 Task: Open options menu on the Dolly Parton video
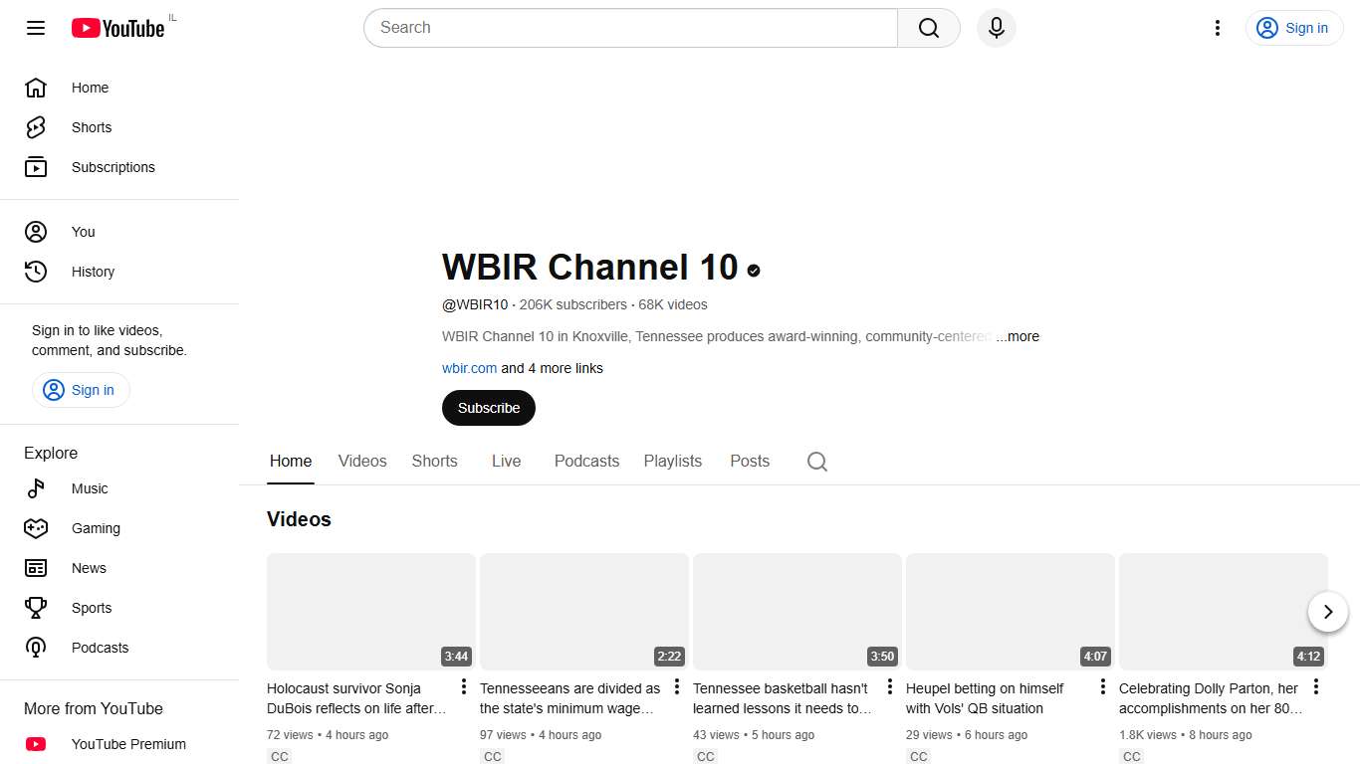[x=1314, y=686]
